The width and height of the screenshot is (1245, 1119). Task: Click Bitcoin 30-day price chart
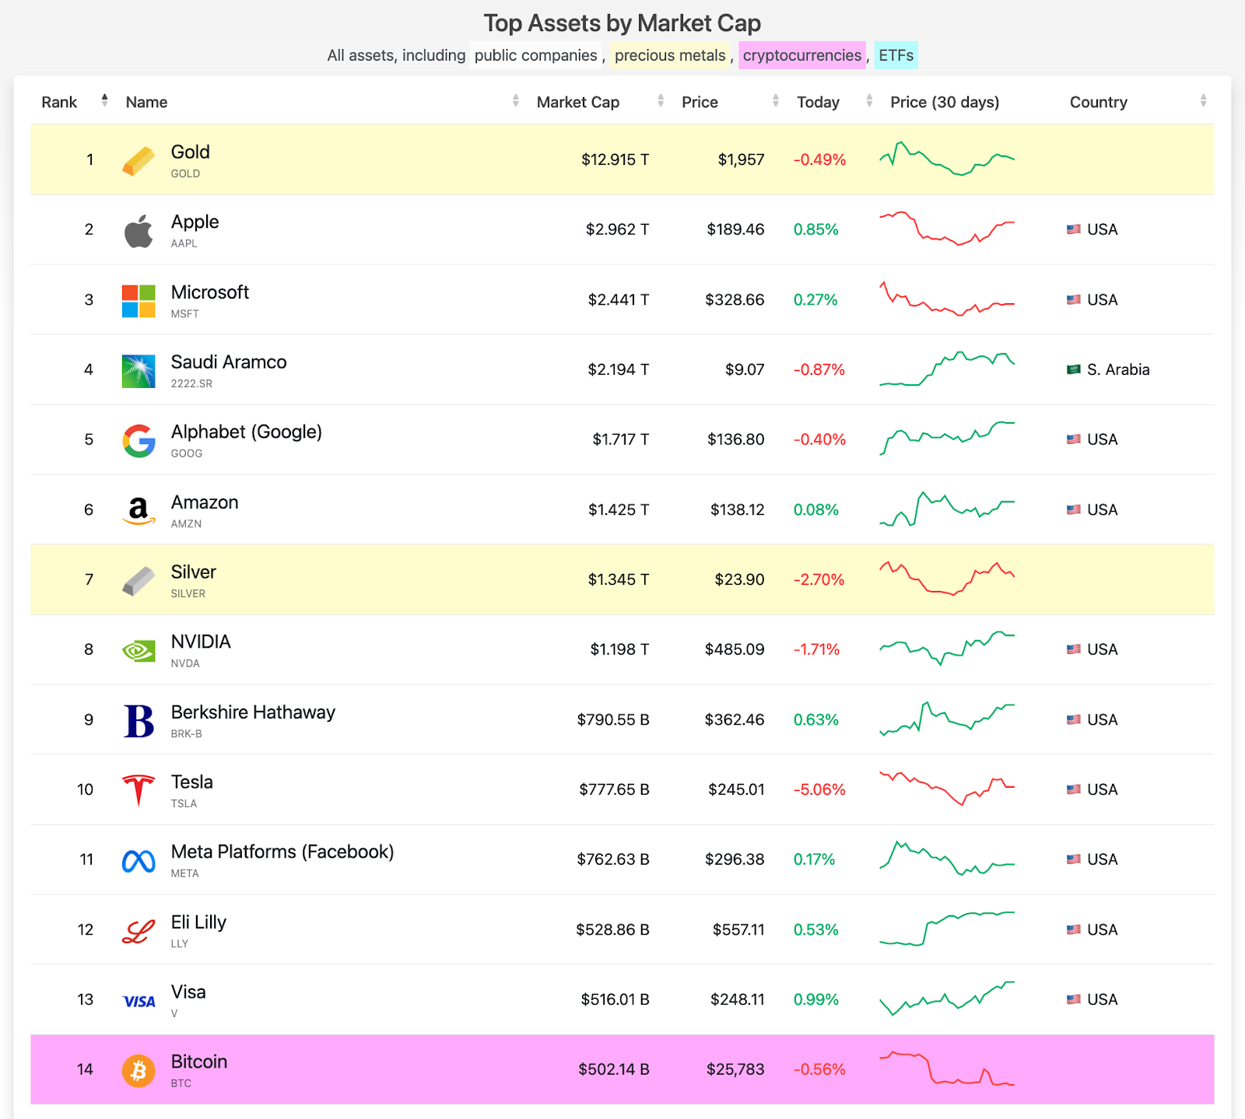[947, 1068]
